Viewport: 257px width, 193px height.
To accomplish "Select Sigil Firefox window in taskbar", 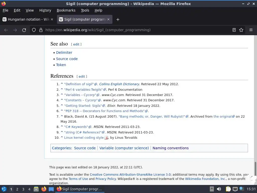I will [x=80, y=189].
